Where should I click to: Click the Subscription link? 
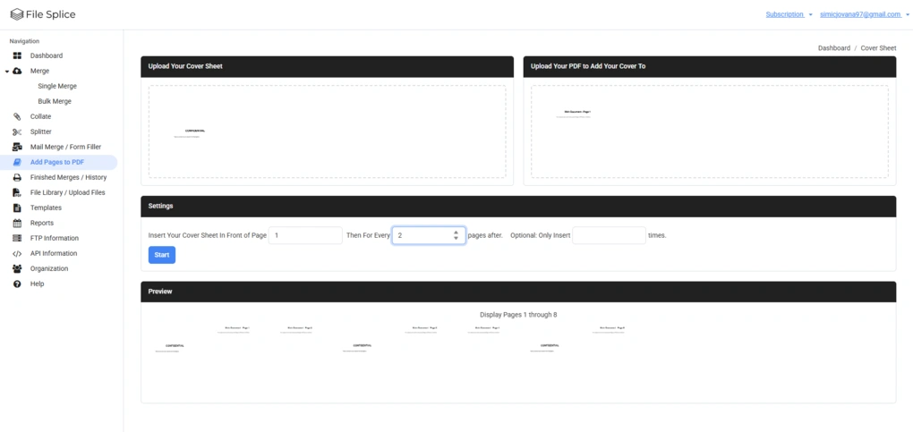click(784, 14)
